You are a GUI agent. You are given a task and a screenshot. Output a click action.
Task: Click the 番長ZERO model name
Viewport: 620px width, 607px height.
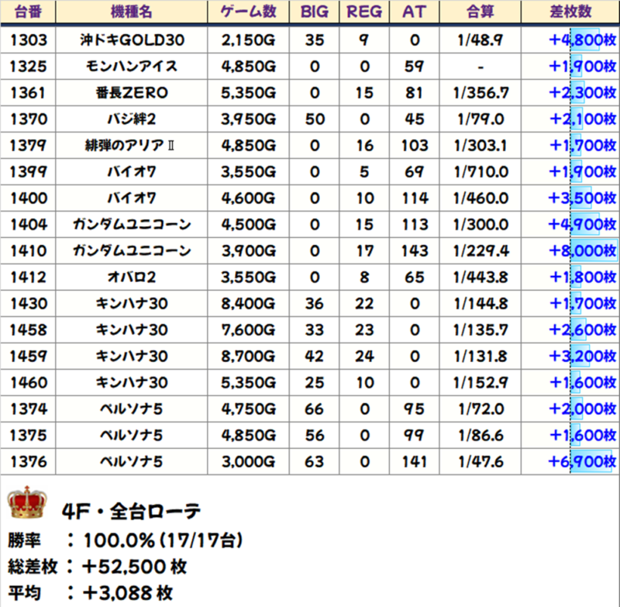click(x=132, y=93)
